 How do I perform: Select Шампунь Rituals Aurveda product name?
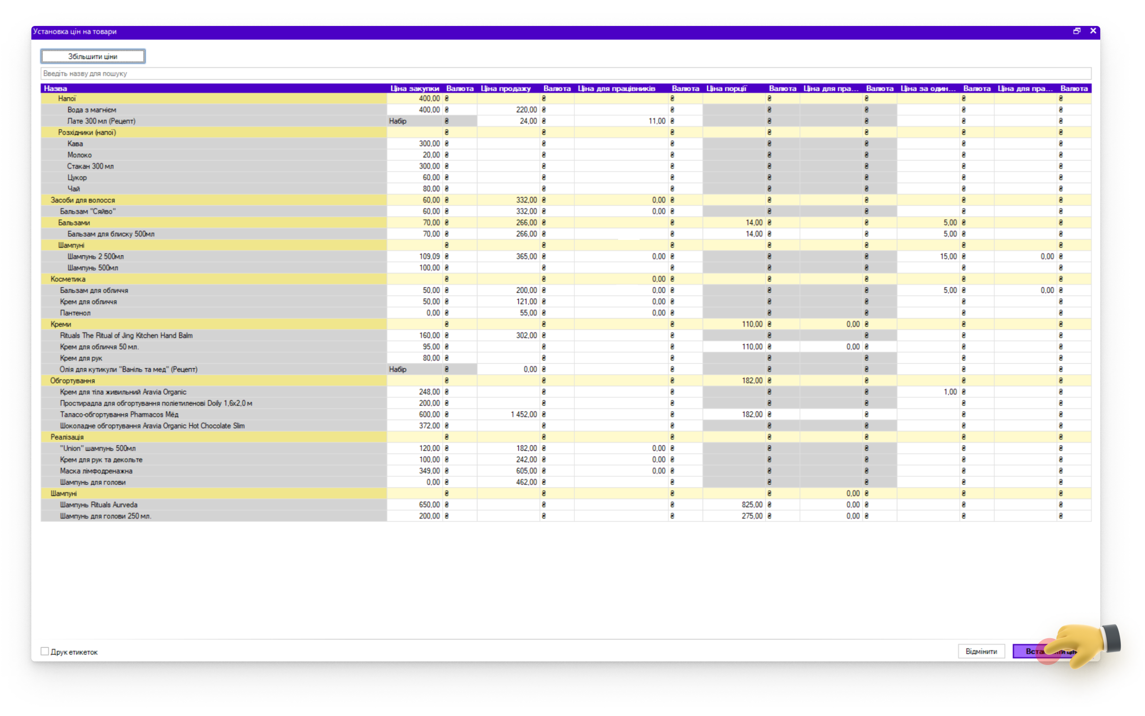click(x=98, y=505)
